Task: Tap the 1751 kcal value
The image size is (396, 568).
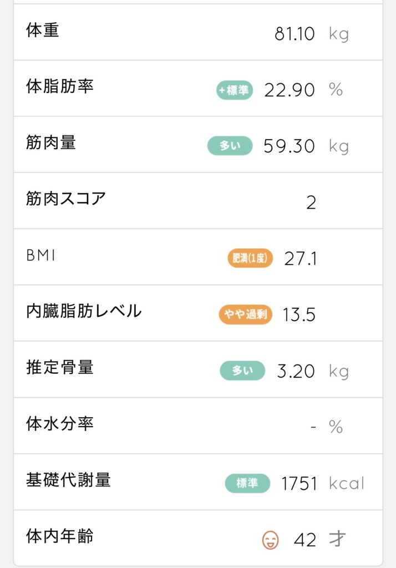Action: (x=299, y=484)
